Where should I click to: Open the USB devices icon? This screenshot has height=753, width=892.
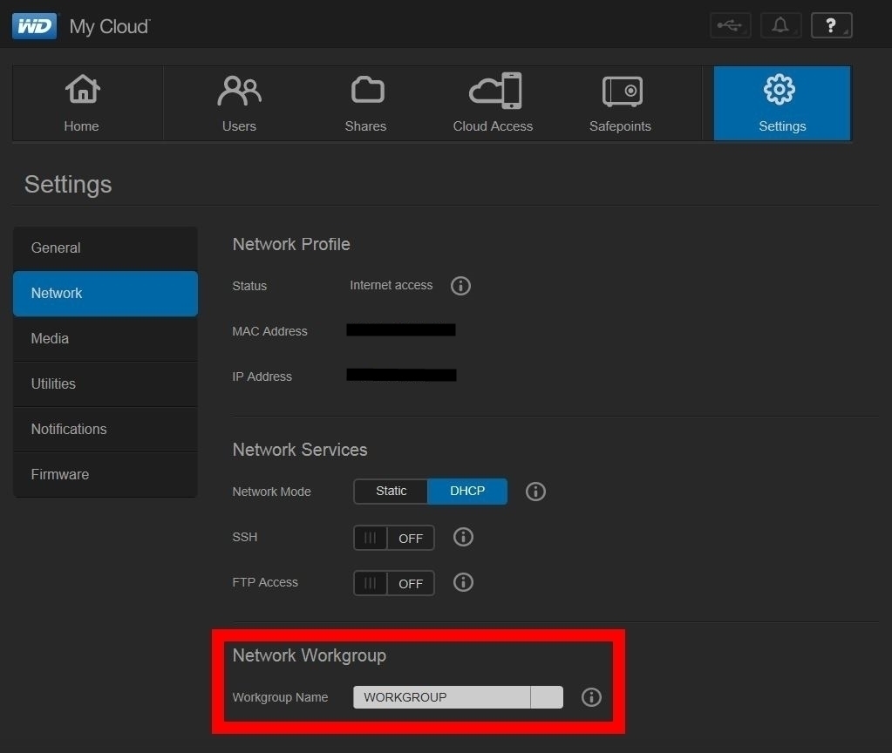coord(731,25)
